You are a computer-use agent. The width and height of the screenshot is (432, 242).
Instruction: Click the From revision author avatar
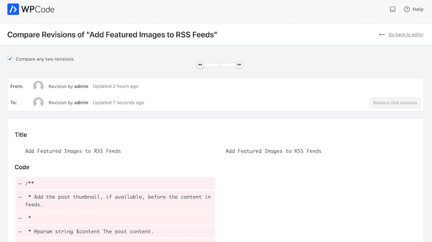pyautogui.click(x=38, y=86)
